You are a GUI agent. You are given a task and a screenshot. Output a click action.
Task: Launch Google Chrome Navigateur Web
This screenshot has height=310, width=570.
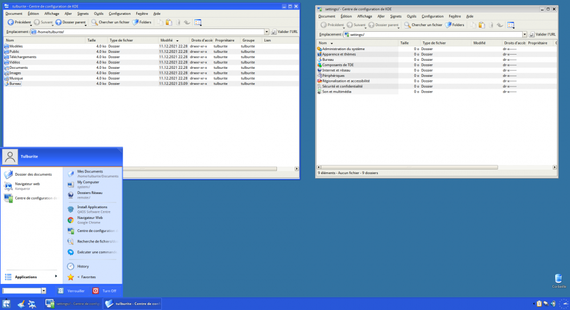pyautogui.click(x=93, y=220)
